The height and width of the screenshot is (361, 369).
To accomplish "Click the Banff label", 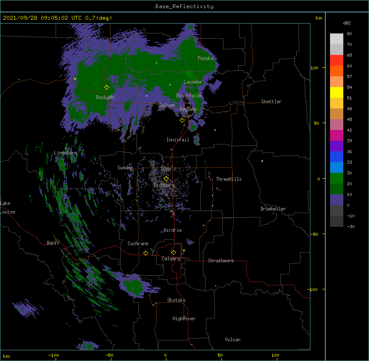I will [53, 243].
